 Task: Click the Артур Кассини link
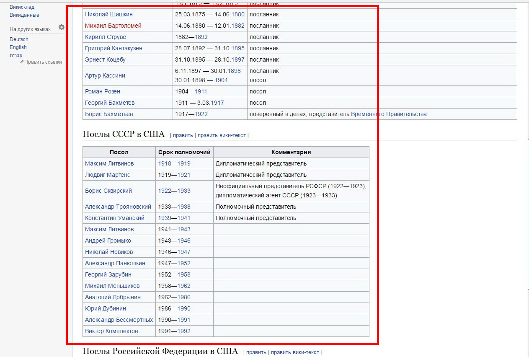pyautogui.click(x=105, y=75)
